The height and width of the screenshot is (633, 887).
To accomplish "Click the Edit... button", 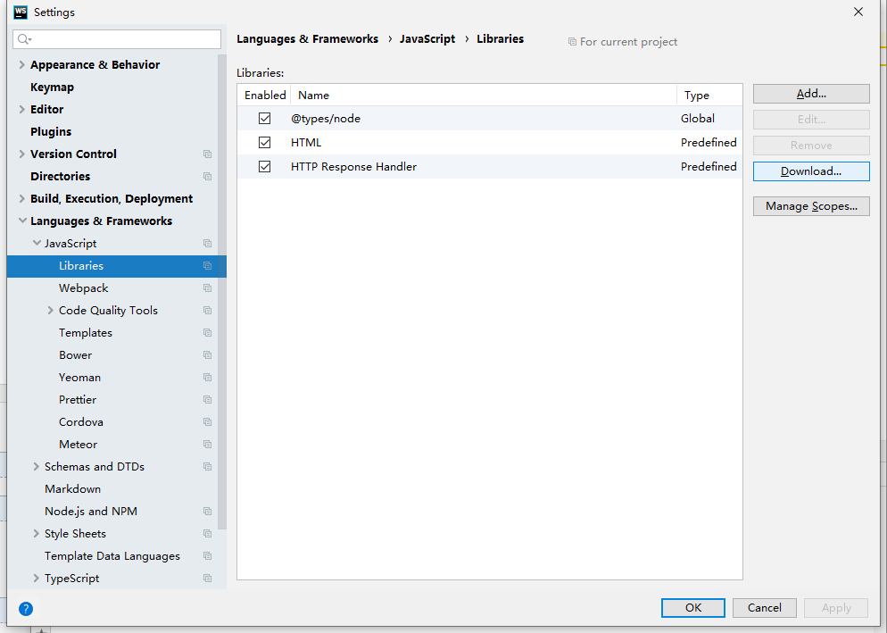I will coord(811,120).
